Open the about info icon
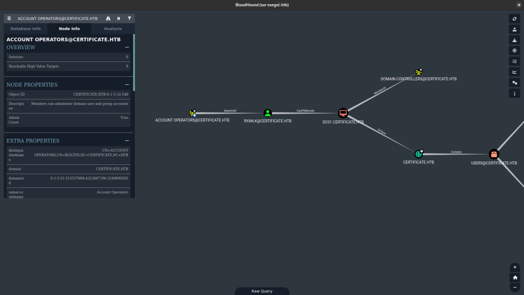 click(515, 94)
